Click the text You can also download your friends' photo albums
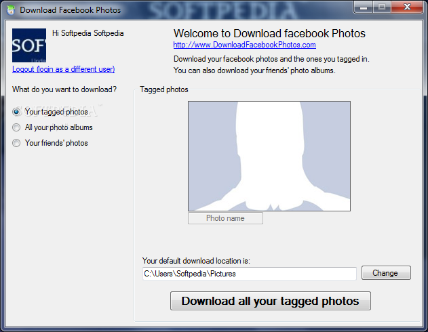The image size is (428, 332). [254, 70]
